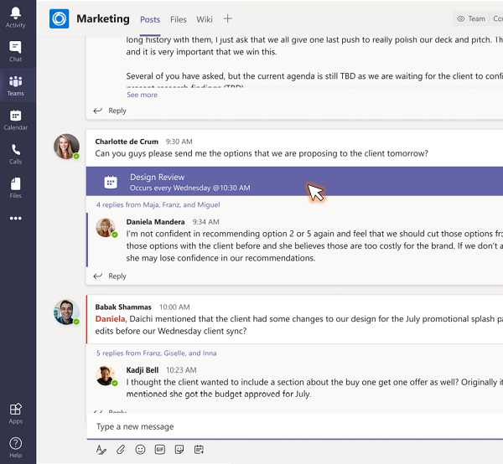Screen dimensions: 503x464
Task: Schedule a meeting from compose toolbar
Action: (x=199, y=450)
